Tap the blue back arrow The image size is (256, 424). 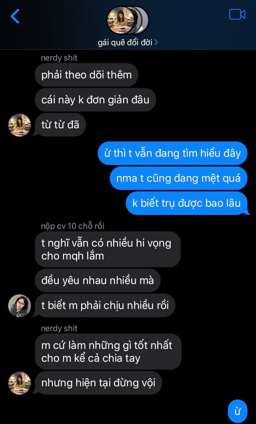[x=15, y=16]
